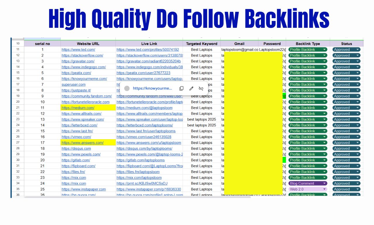This screenshot has height=225, width=374.
Task: Remove link with the unlink icon
Action: pos(201,88)
